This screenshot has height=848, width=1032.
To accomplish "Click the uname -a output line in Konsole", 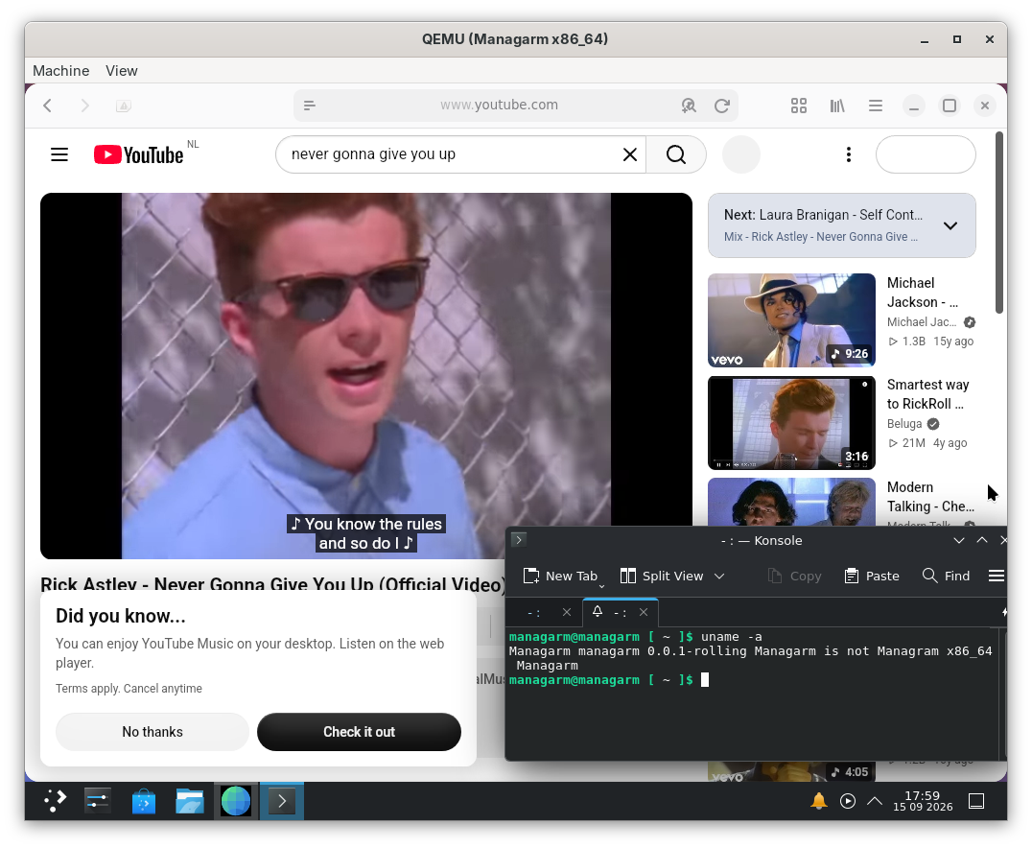I will [x=750, y=658].
